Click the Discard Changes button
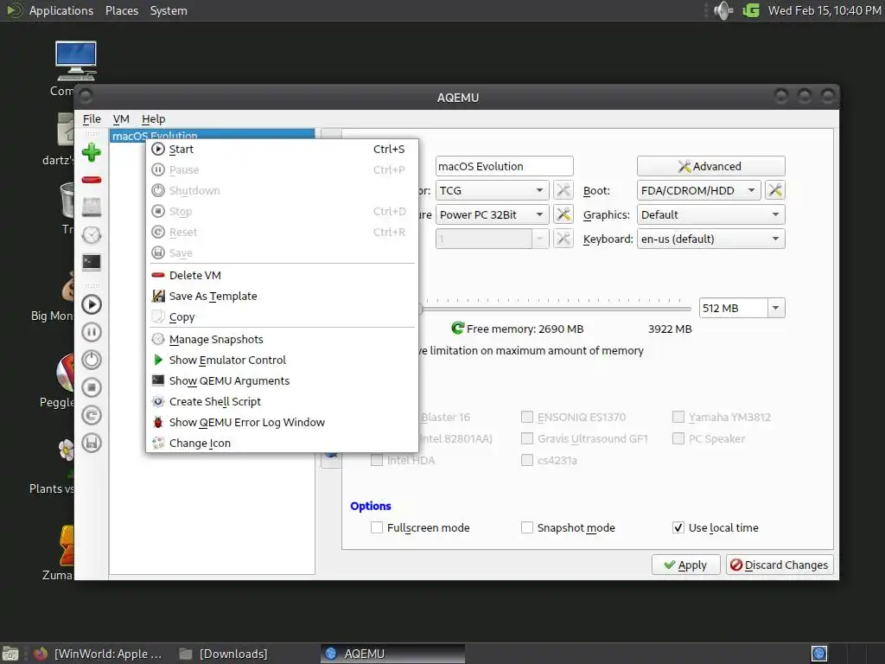This screenshot has height=664, width=885. (779, 565)
